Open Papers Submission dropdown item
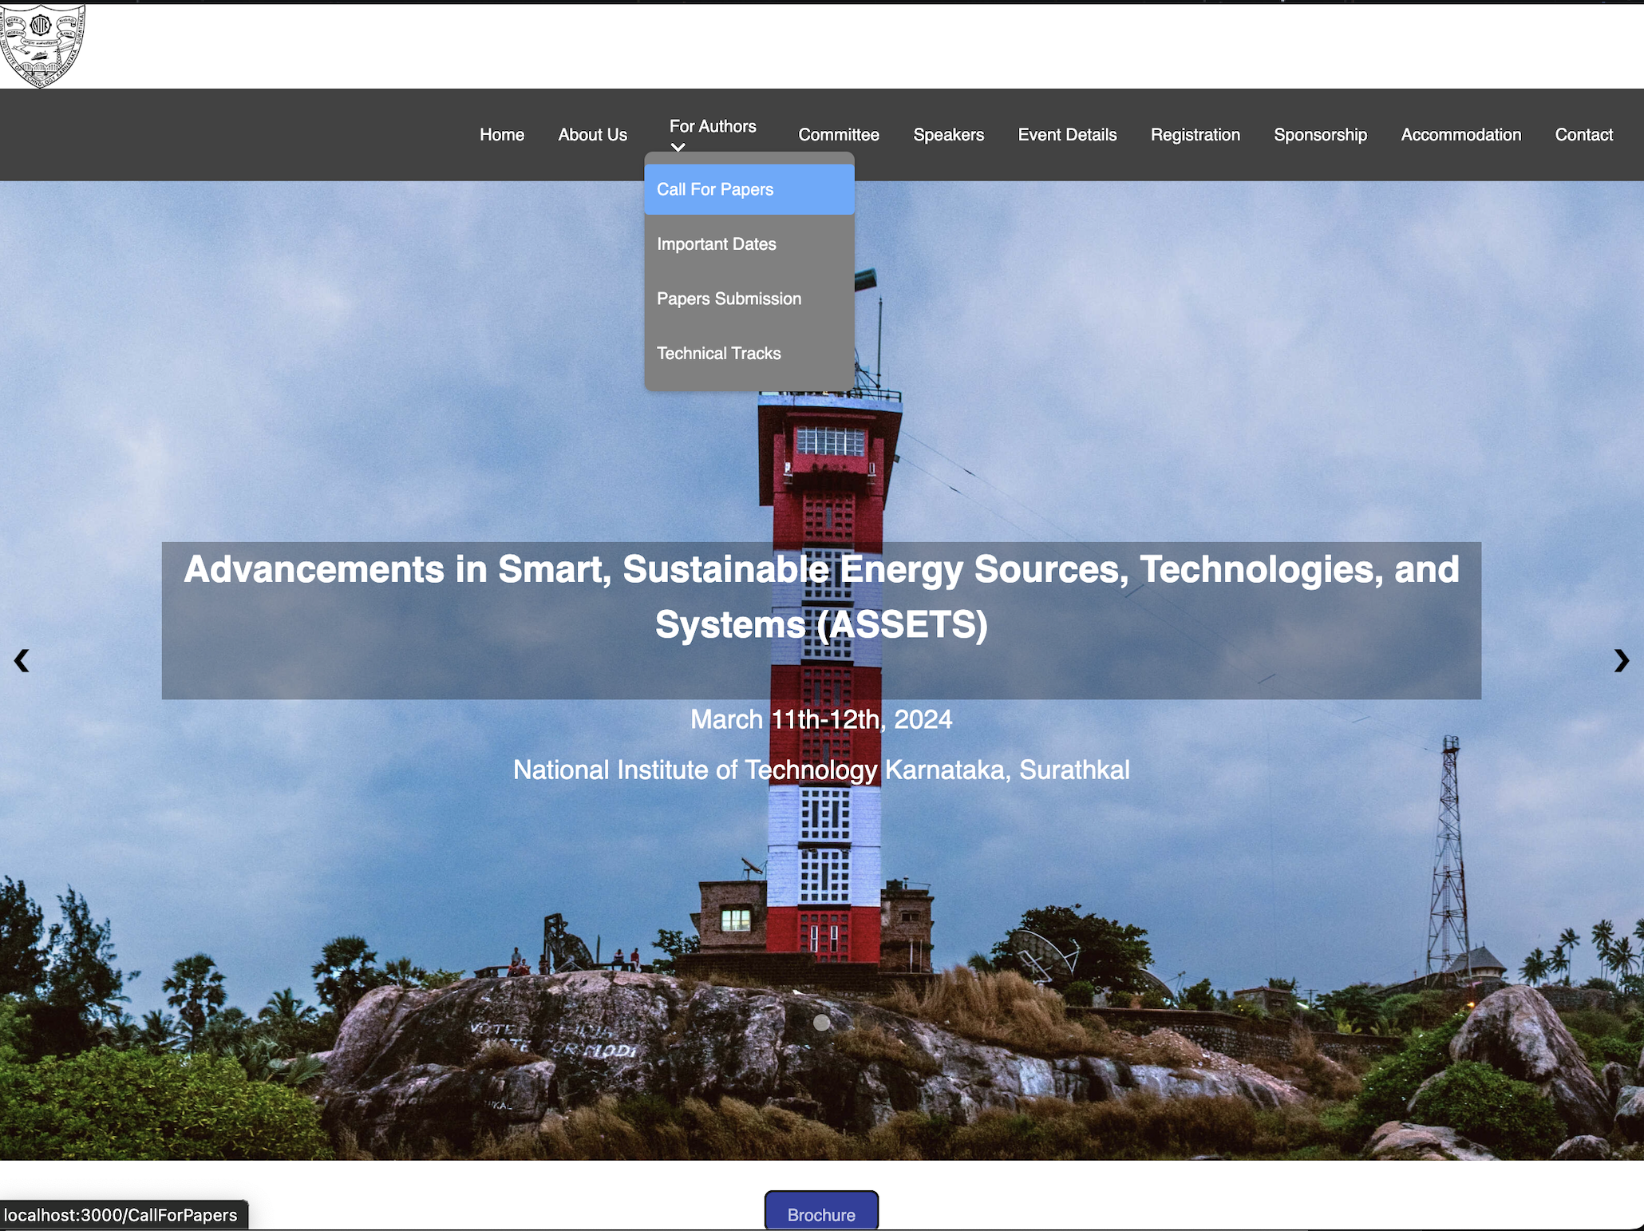 pos(729,299)
